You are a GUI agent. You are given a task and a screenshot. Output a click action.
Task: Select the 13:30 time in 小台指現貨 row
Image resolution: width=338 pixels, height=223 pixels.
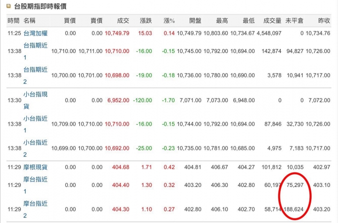[x=14, y=100]
